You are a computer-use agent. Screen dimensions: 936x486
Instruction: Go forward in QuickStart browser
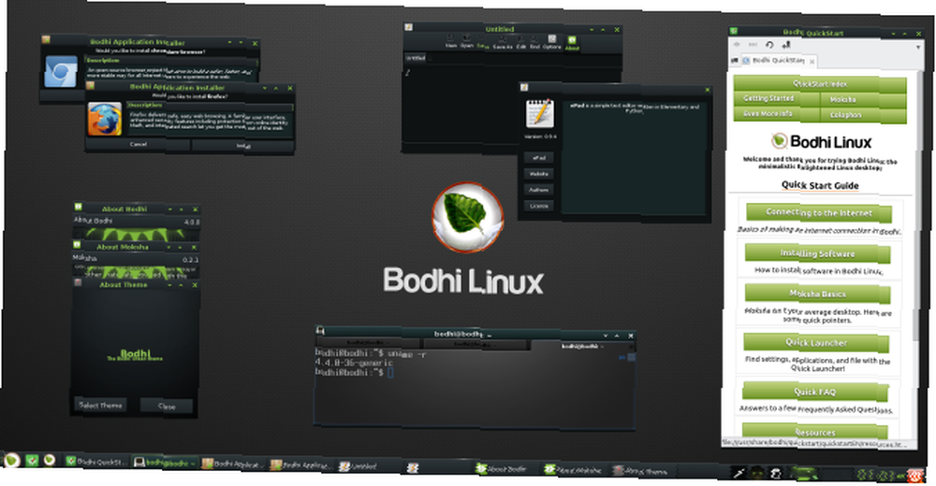click(x=753, y=44)
